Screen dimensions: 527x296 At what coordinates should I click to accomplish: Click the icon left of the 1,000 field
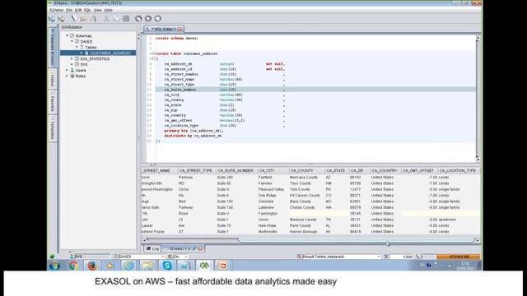pos(386,257)
